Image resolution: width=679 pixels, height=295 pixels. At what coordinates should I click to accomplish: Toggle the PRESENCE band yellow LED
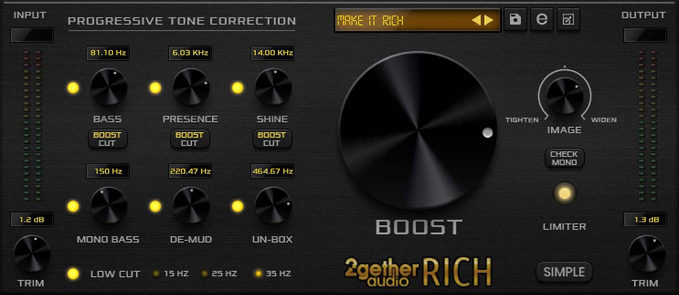155,88
